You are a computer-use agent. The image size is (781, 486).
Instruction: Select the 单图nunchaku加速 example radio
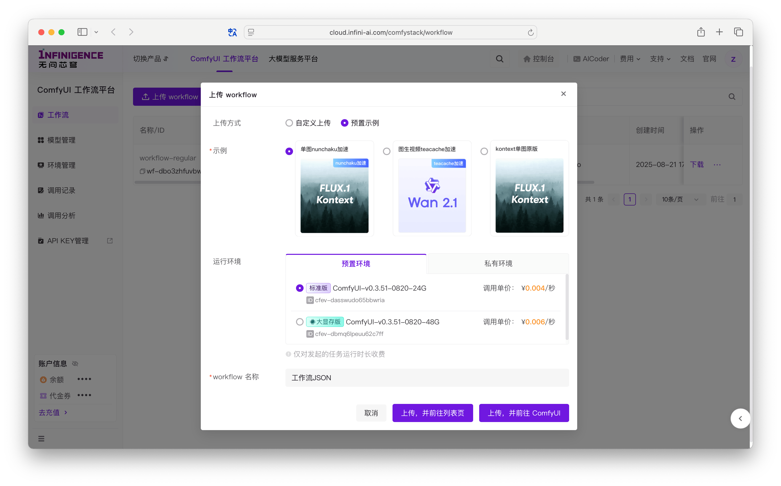(289, 151)
